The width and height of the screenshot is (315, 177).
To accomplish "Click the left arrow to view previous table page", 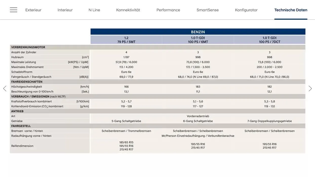I will coord(4,88).
